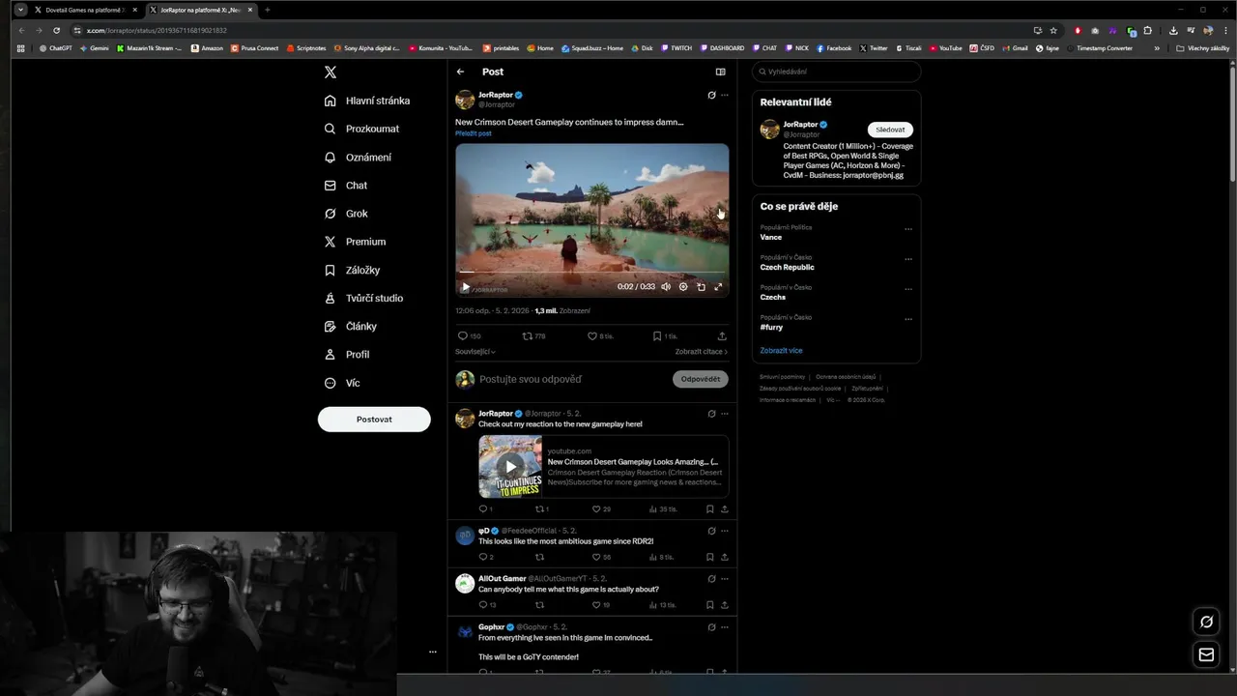This screenshot has width=1237, height=696.
Task: Like the main post (8 tis.)
Action: click(x=592, y=336)
